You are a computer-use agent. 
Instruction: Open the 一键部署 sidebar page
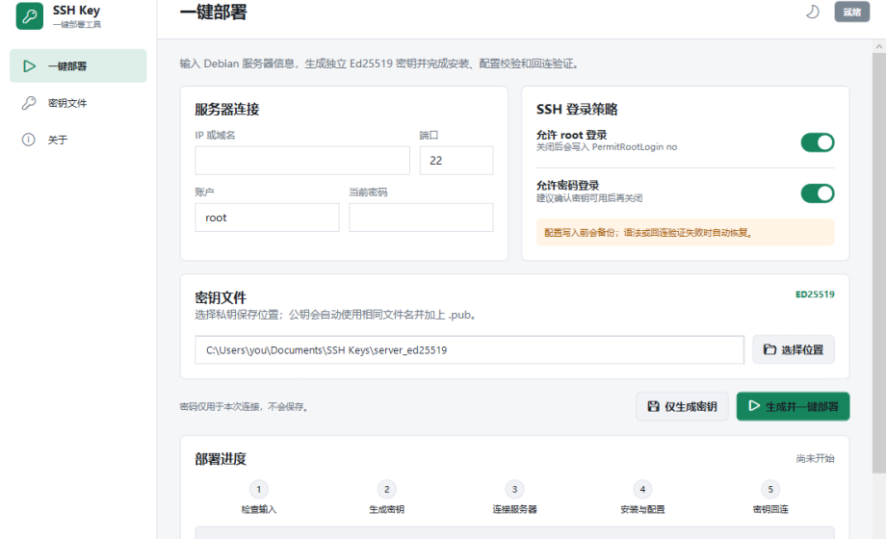[78, 66]
